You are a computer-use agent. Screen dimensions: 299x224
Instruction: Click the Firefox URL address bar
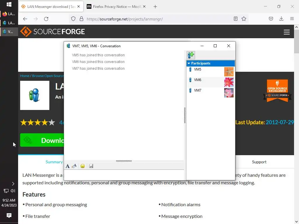tap(158, 19)
